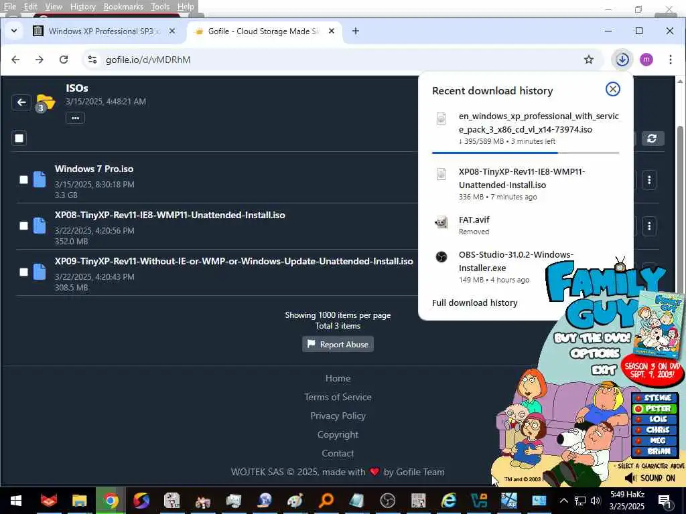Select BRIAN in the Family Guy character list

(x=655, y=451)
